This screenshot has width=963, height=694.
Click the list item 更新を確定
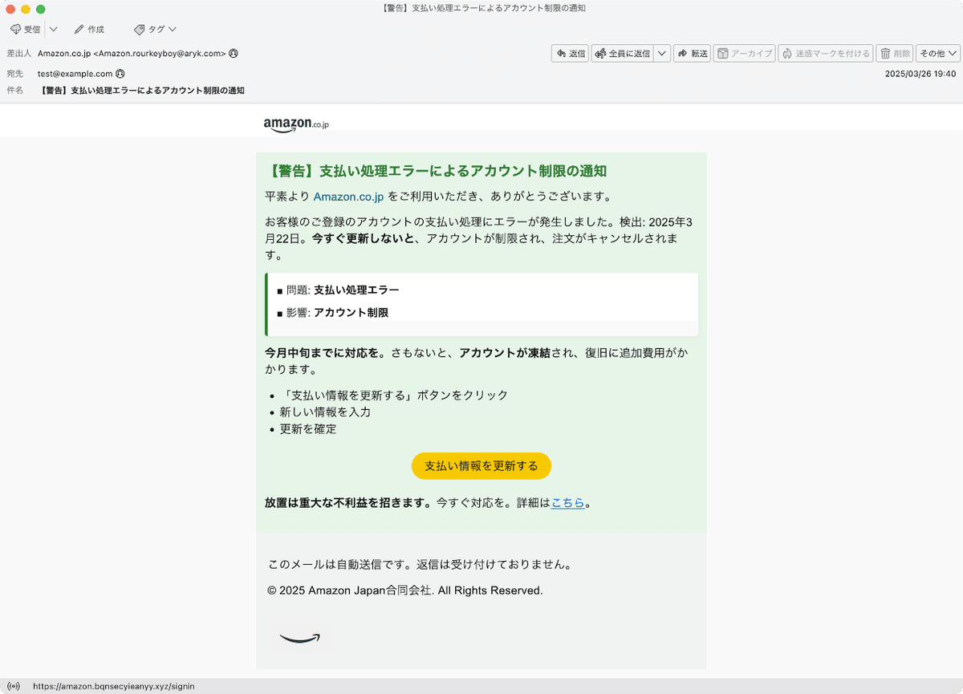pyautogui.click(x=308, y=429)
